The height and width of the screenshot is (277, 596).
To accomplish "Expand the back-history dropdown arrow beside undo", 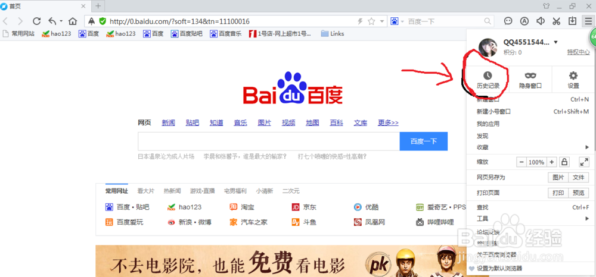I will point(61,21).
